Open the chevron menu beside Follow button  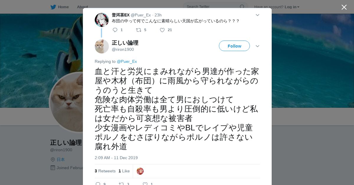coord(258,46)
